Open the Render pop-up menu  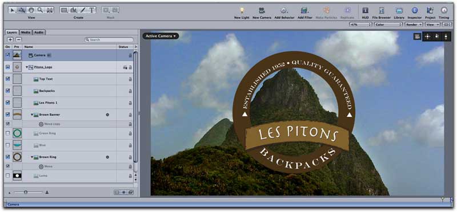pos(414,25)
